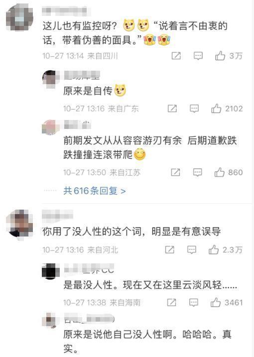Expand 共616条回复 replies
254x357 pixels.
pyautogui.click(x=95, y=191)
